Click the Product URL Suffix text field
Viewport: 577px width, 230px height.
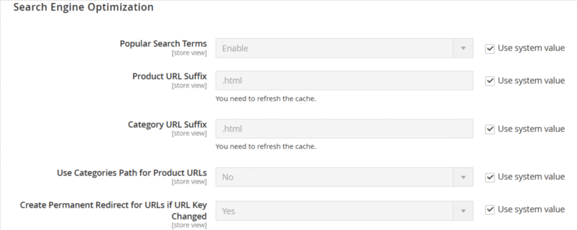tap(344, 81)
